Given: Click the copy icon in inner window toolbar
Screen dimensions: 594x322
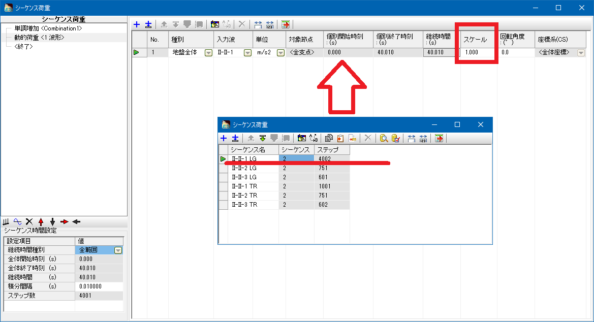Looking at the screenshot, I should 329,138.
